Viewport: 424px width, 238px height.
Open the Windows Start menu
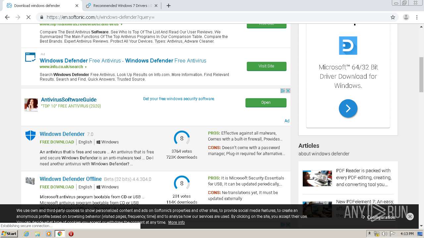pyautogui.click(x=9, y=234)
